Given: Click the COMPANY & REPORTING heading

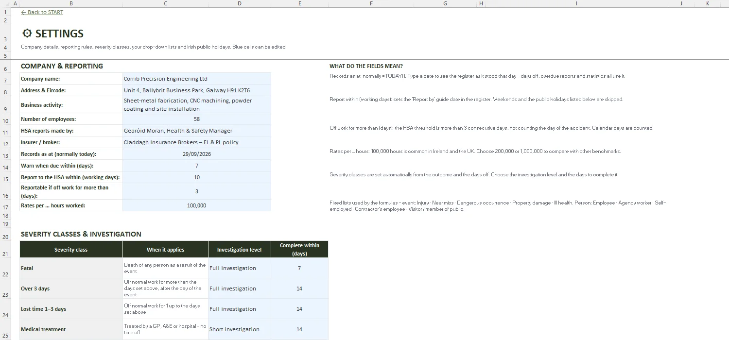Looking at the screenshot, I should point(62,66).
